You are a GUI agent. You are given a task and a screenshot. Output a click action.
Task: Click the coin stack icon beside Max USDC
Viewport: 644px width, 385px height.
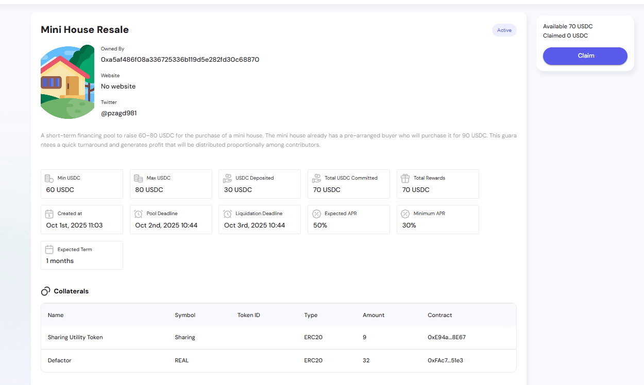point(138,179)
